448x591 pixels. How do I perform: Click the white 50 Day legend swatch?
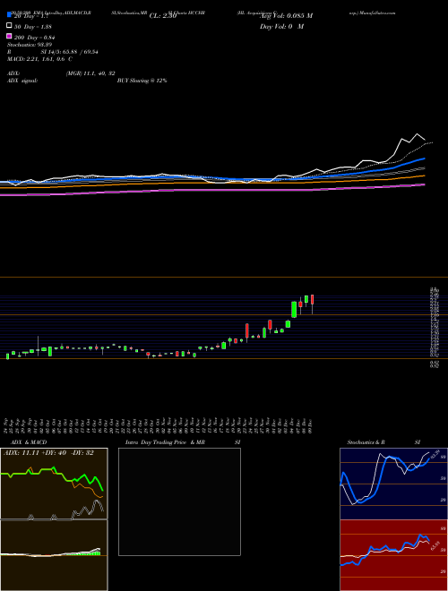pos(9,26)
